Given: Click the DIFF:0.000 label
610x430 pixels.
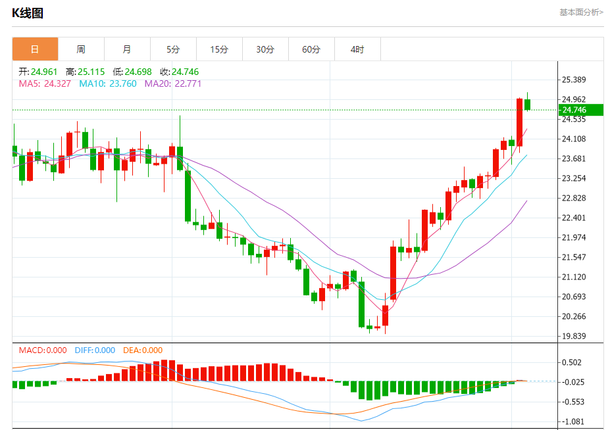Looking at the screenshot, I should point(95,350).
